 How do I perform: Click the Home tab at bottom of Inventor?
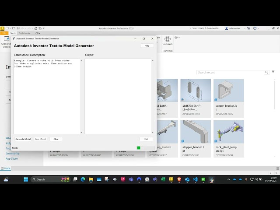coord(6,168)
